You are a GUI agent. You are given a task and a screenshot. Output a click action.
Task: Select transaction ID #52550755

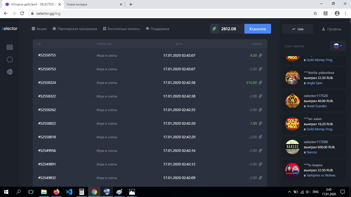point(47,55)
